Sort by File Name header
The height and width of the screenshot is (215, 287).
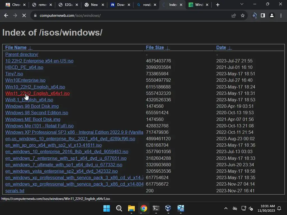[16, 48]
